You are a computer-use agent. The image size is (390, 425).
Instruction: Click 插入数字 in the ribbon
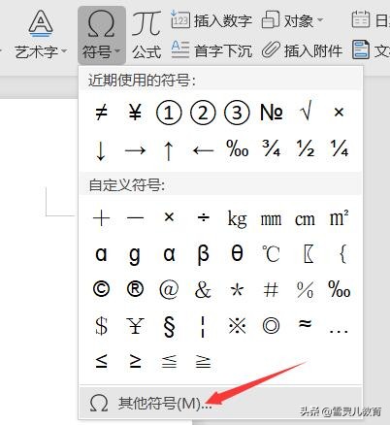(211, 20)
